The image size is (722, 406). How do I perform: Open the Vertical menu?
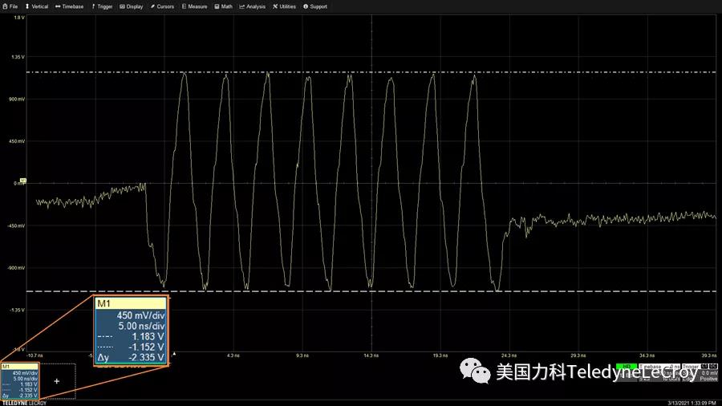[x=37, y=6]
